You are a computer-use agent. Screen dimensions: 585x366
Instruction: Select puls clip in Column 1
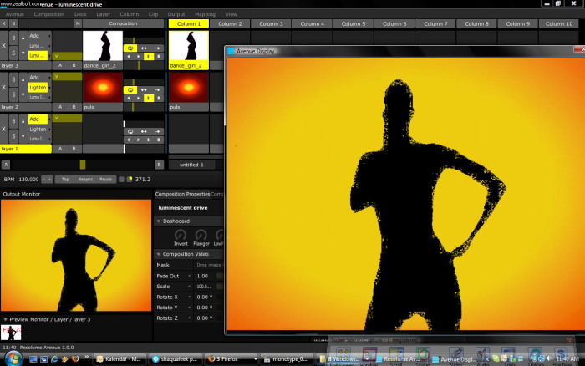[188, 88]
